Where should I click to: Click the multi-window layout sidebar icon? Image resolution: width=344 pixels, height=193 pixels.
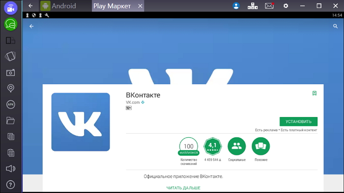point(10,41)
